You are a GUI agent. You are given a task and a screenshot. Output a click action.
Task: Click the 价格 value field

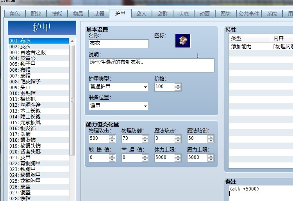tap(164, 87)
